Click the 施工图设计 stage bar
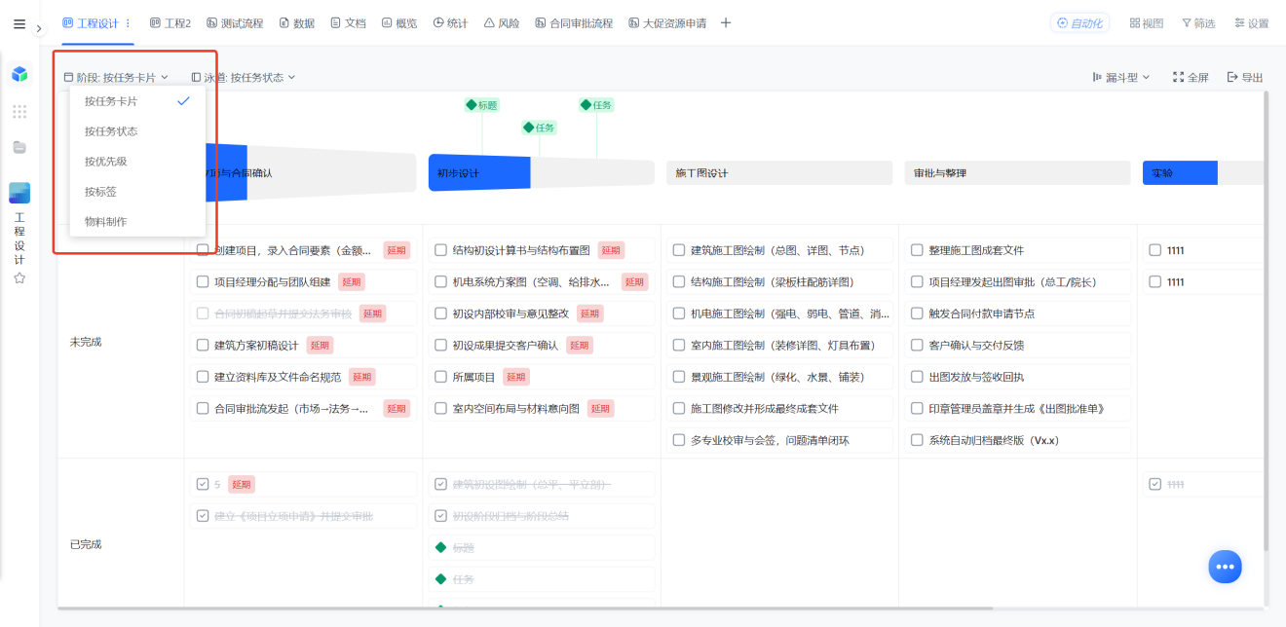This screenshot has height=627, width=1286. (x=779, y=172)
